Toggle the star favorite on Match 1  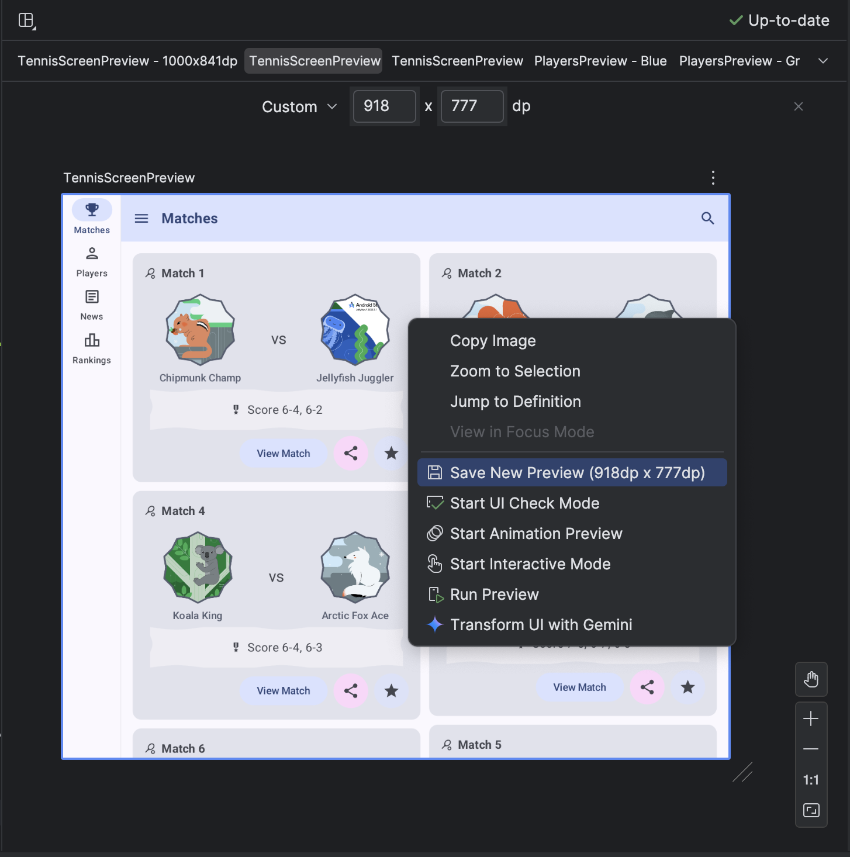391,453
